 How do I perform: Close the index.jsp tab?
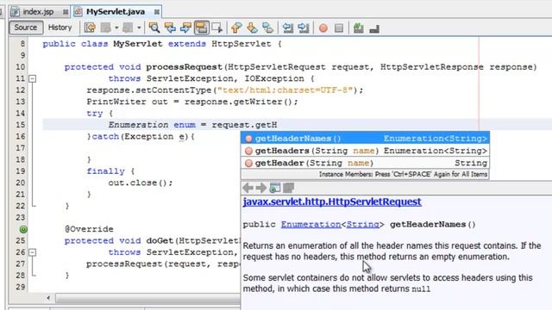(x=66, y=12)
